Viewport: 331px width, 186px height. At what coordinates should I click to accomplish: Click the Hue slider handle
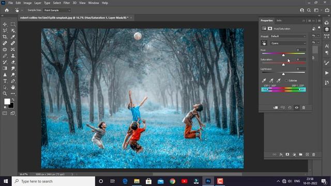283,55
